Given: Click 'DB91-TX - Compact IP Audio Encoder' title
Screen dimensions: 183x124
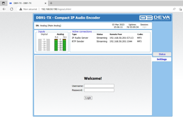Looking at the screenshot, I should coord(68,18).
